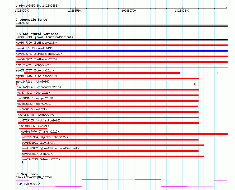Click the nsv4339713 gnomADStructuralVariants label

pyautogui.click(x=45, y=37)
